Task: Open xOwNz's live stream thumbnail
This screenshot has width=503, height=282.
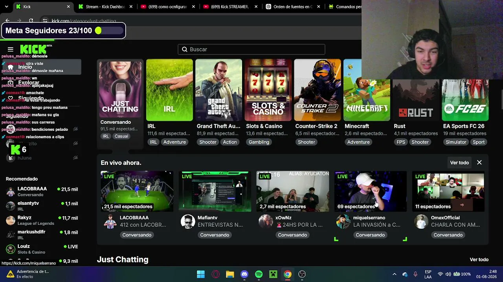Action: click(x=292, y=192)
